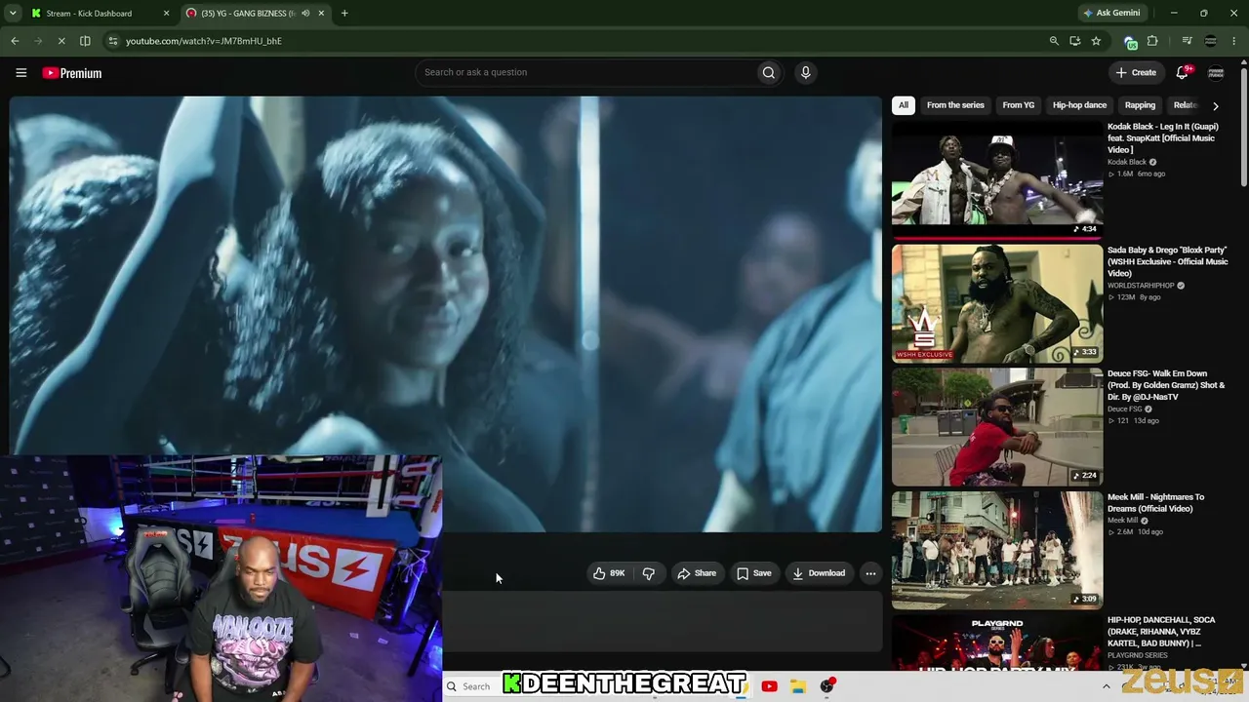Open the Kodak Black Leg In It thumbnail
The height and width of the screenshot is (702, 1249).
tap(997, 179)
